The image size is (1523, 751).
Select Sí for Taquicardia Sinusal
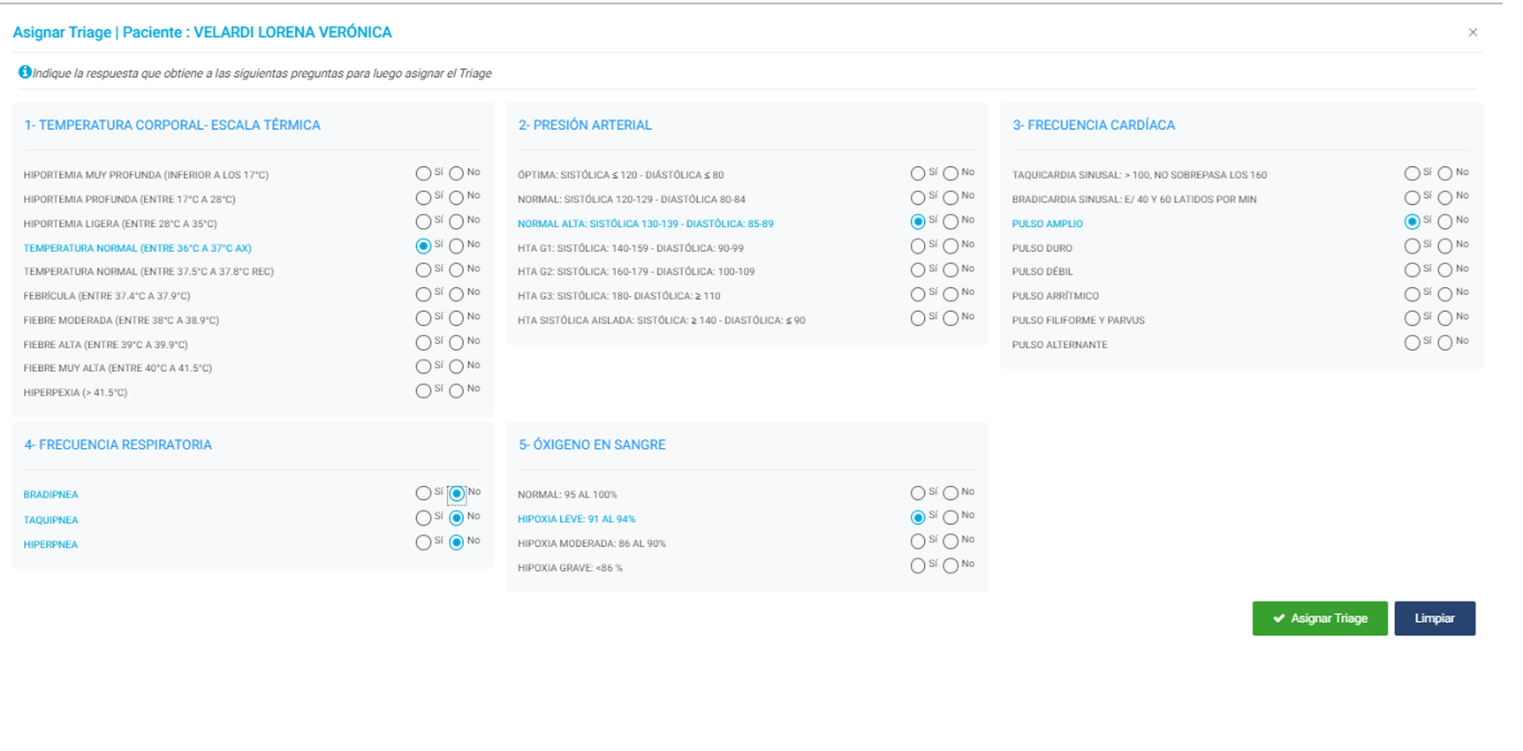pyautogui.click(x=1412, y=174)
